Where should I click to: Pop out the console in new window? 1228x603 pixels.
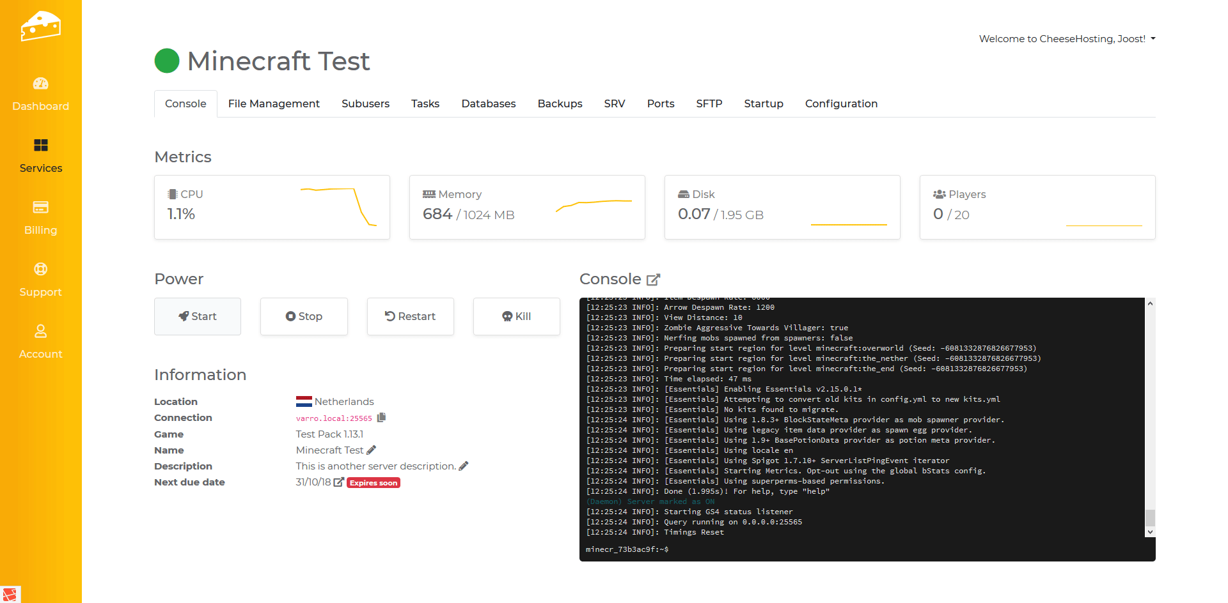click(x=653, y=280)
